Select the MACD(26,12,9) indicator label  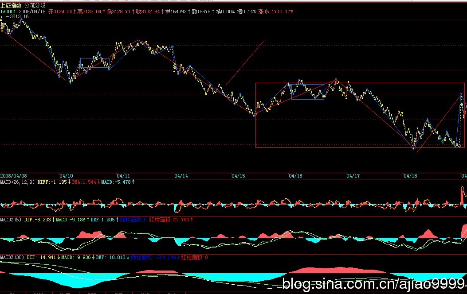(18, 182)
